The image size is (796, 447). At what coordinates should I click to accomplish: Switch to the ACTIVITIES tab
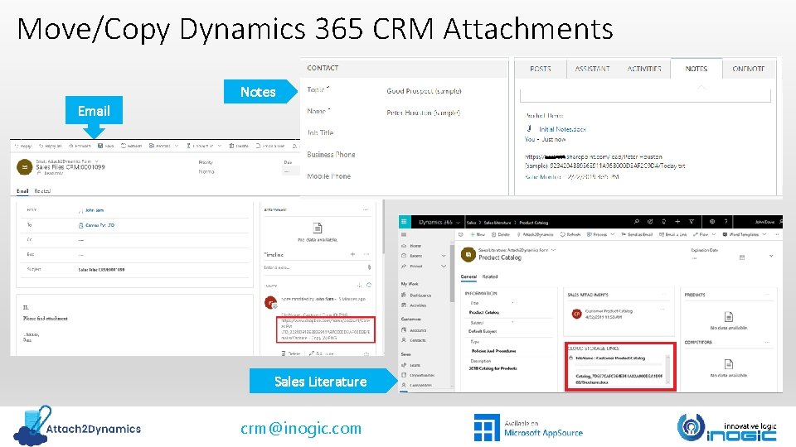coord(643,69)
